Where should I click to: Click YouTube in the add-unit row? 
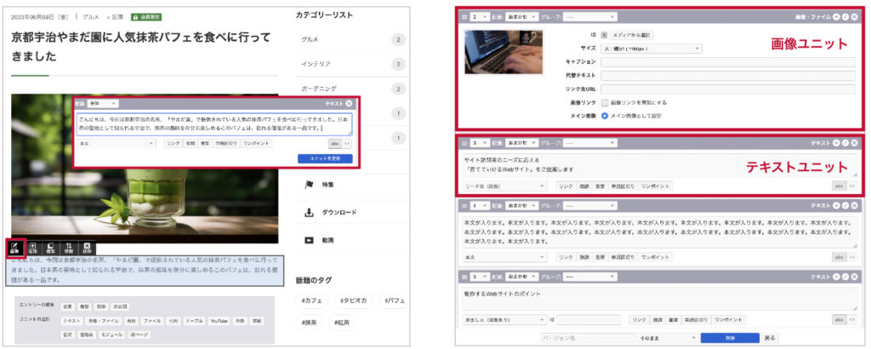pyautogui.click(x=219, y=321)
